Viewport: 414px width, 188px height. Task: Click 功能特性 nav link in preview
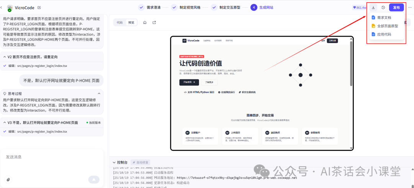(207, 41)
